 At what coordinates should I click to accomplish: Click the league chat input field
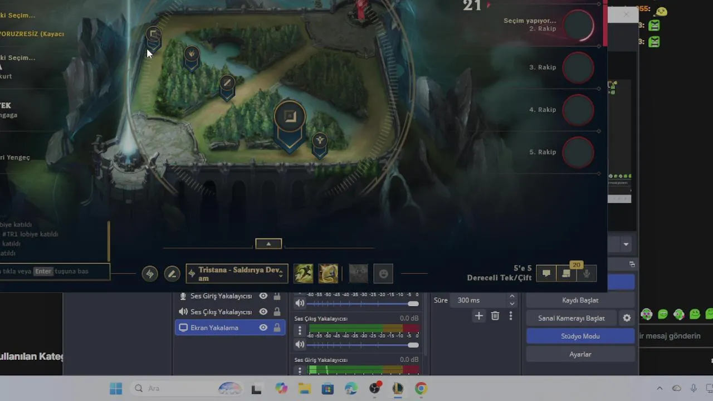[x=55, y=271]
